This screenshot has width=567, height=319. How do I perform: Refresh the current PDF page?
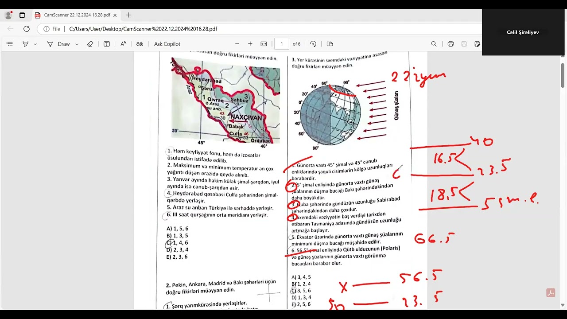(27, 29)
